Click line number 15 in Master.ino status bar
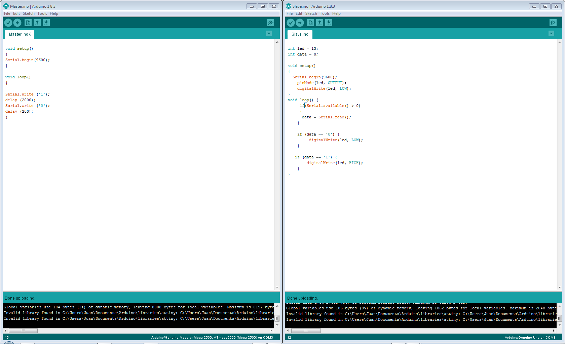The height and width of the screenshot is (344, 565). point(7,337)
